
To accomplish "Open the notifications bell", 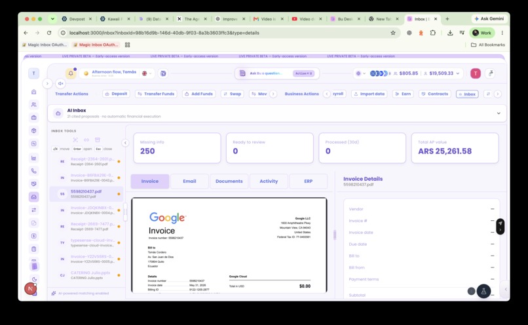I will (71, 73).
